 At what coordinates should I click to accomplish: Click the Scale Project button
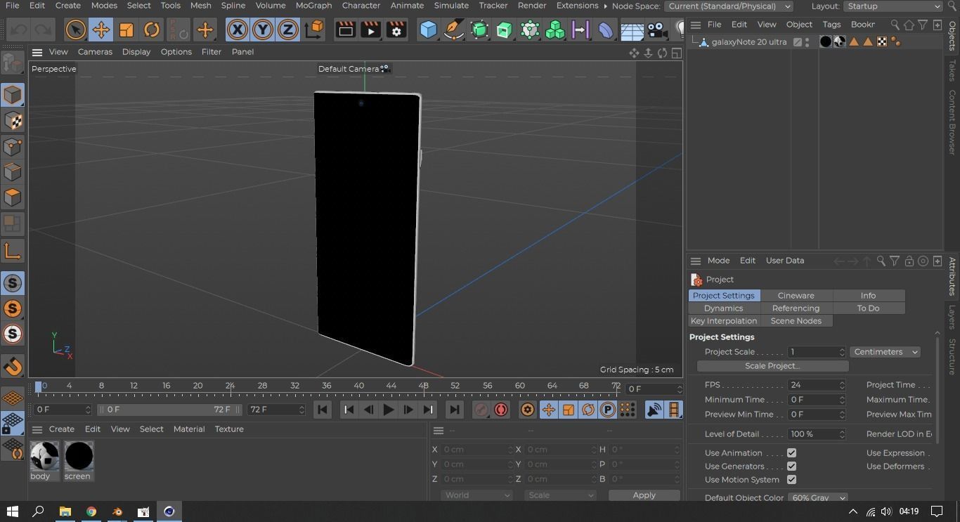click(x=772, y=366)
